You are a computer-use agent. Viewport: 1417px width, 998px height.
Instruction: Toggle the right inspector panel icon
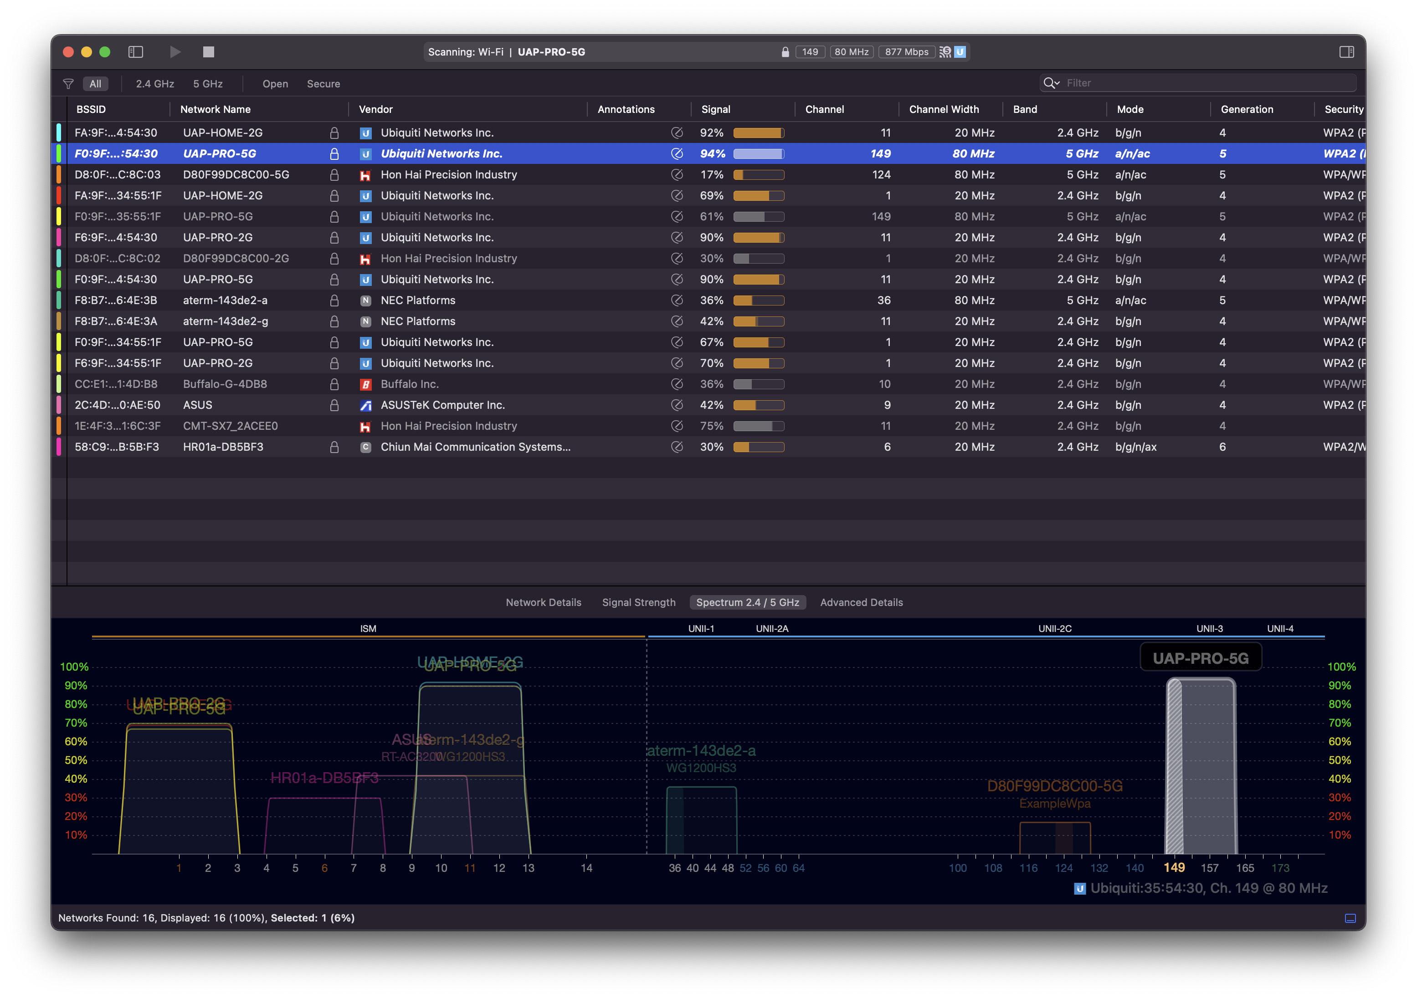tap(1347, 52)
